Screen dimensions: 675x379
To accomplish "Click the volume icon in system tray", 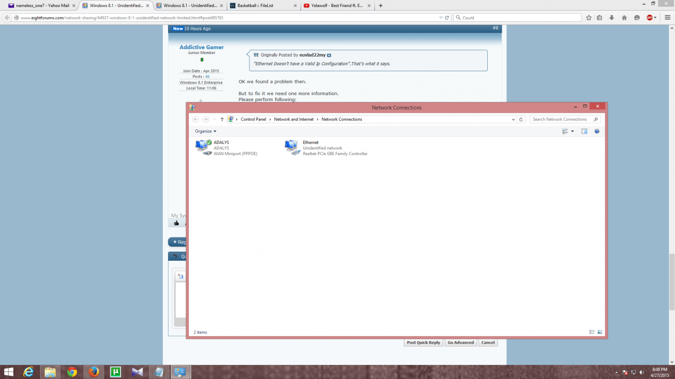I will (643, 372).
